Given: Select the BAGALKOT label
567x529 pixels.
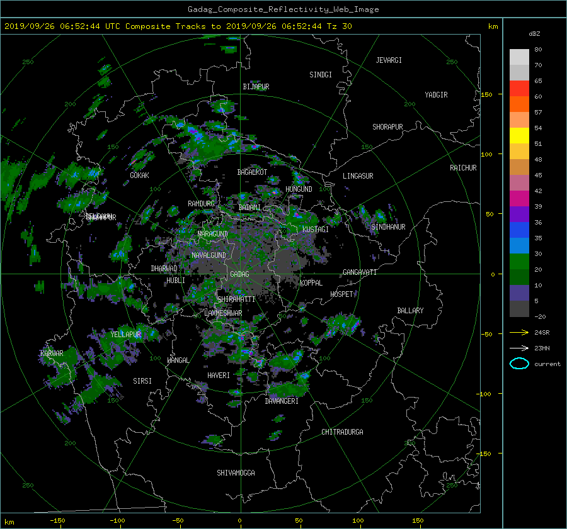Looking at the screenshot, I should [252, 172].
